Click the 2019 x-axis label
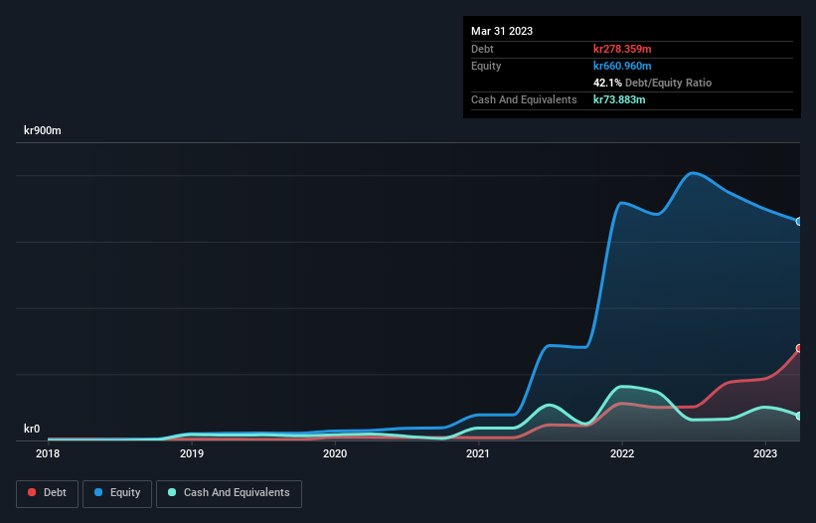Viewport: 816px width, 523px height. (192, 453)
